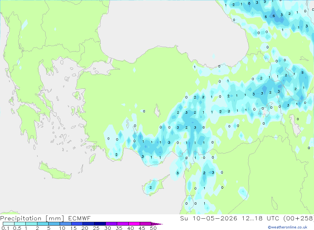Viewport: 314px width, 230px height.
Task: Click the 0.5–1 mm legend swatch
Action: point(20,224)
